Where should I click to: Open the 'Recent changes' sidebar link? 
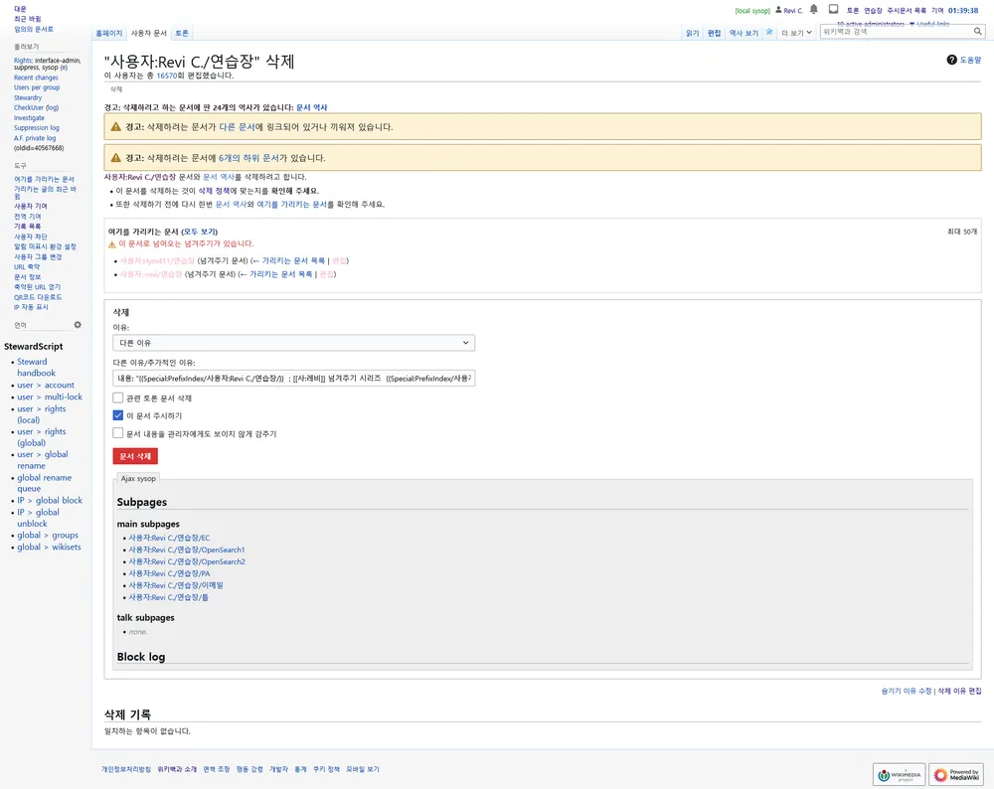click(36, 78)
